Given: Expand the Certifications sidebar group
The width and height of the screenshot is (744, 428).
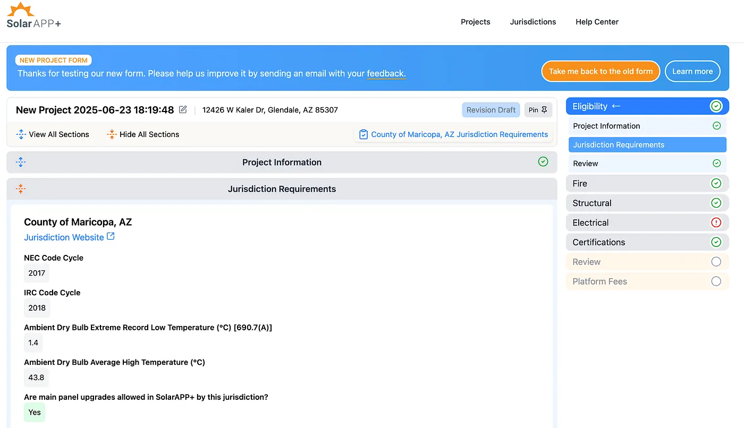Looking at the screenshot, I should pyautogui.click(x=647, y=242).
